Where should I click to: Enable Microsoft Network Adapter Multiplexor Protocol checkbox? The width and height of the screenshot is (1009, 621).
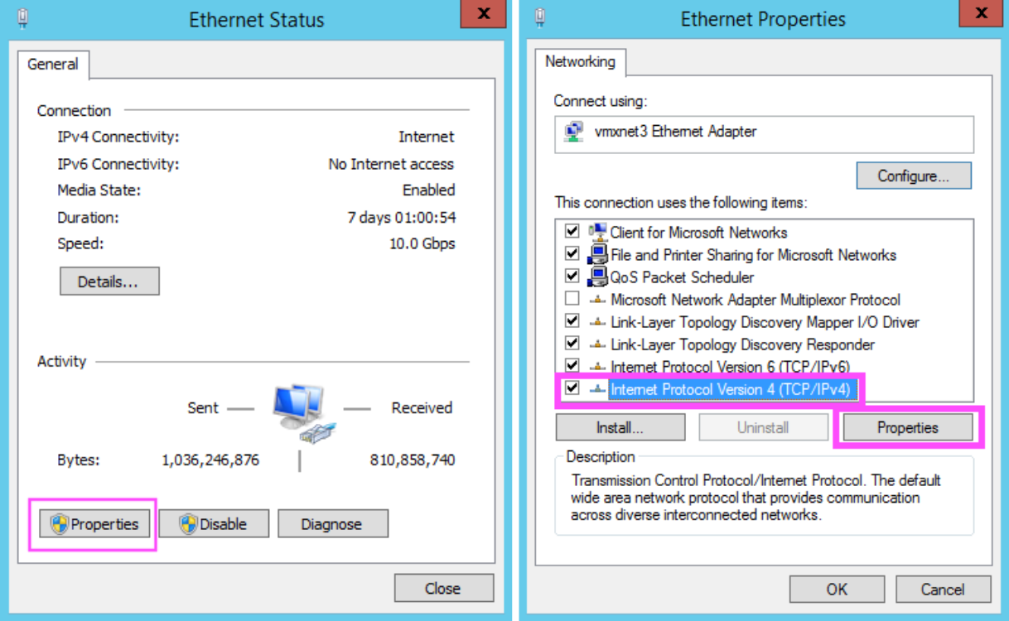[572, 299]
